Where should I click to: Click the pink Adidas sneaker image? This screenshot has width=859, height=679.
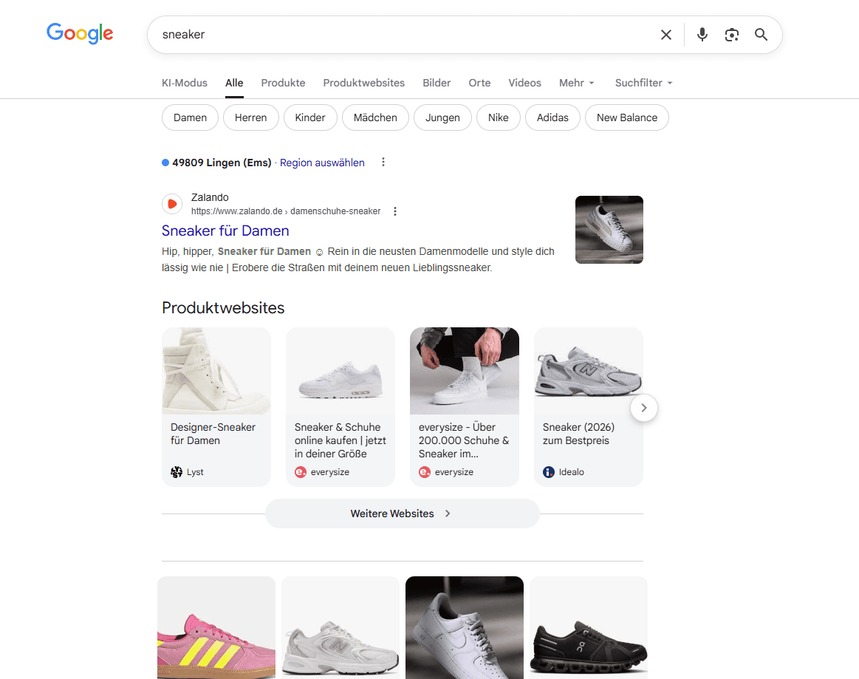216,627
